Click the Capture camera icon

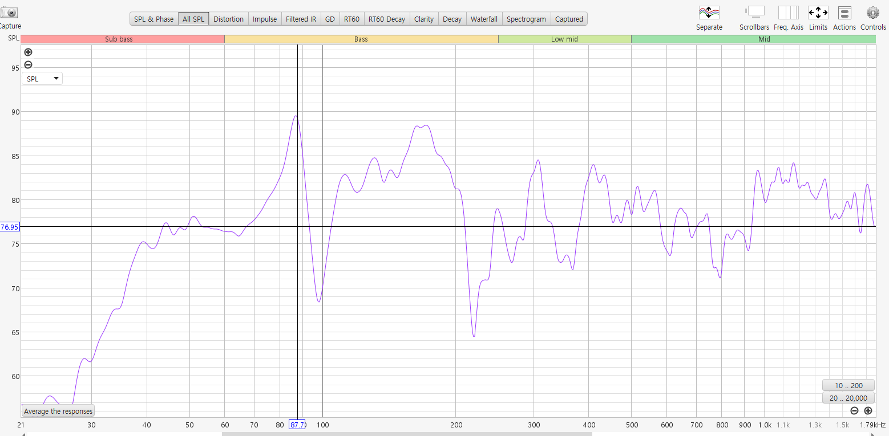tap(8, 13)
